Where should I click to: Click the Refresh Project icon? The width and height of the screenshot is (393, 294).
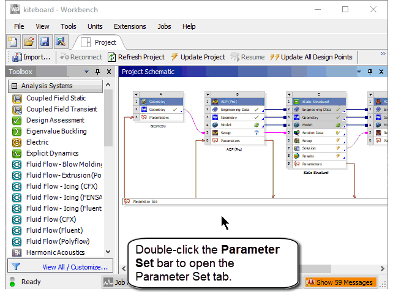click(x=111, y=57)
